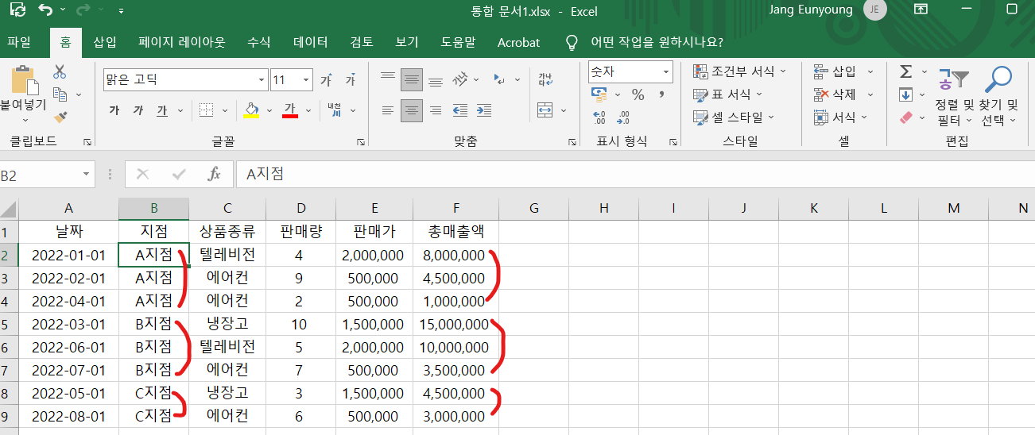The image size is (1035, 435).
Task: Open 정렬 및 필터 sort and filter
Action: click(x=954, y=97)
